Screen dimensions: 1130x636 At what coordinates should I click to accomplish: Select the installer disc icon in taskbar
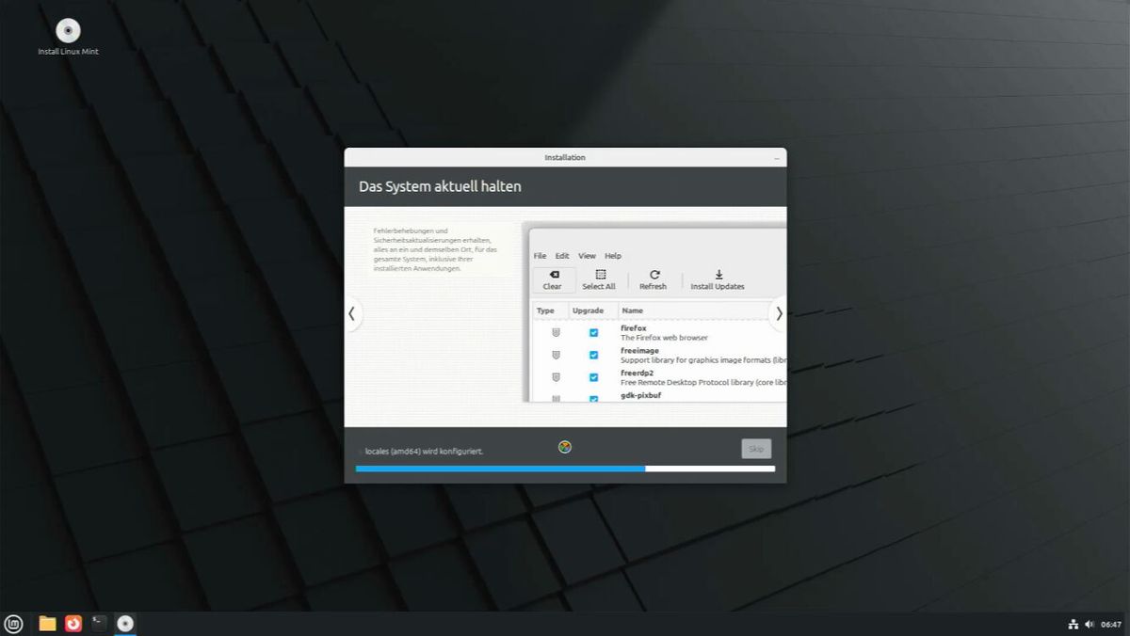(125, 623)
